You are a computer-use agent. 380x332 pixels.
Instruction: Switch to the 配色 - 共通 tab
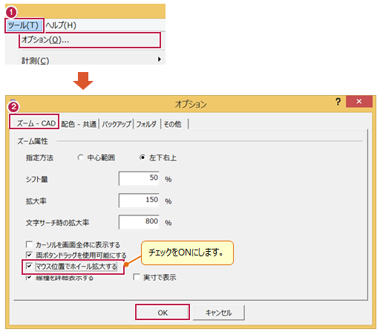pos(79,124)
